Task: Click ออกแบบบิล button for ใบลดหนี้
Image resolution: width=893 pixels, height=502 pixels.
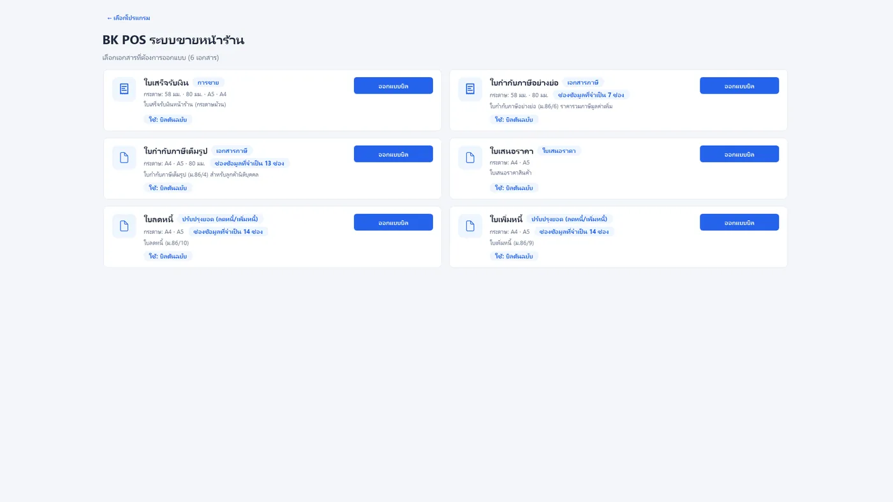Action: pyautogui.click(x=393, y=222)
